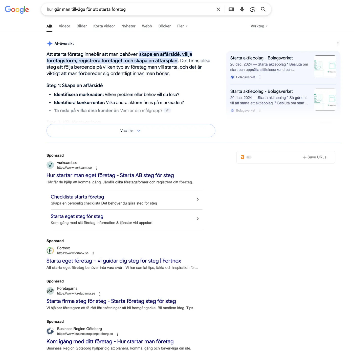Expand AI overview with Visa fler
This screenshot has height=351, width=354.
point(131,130)
